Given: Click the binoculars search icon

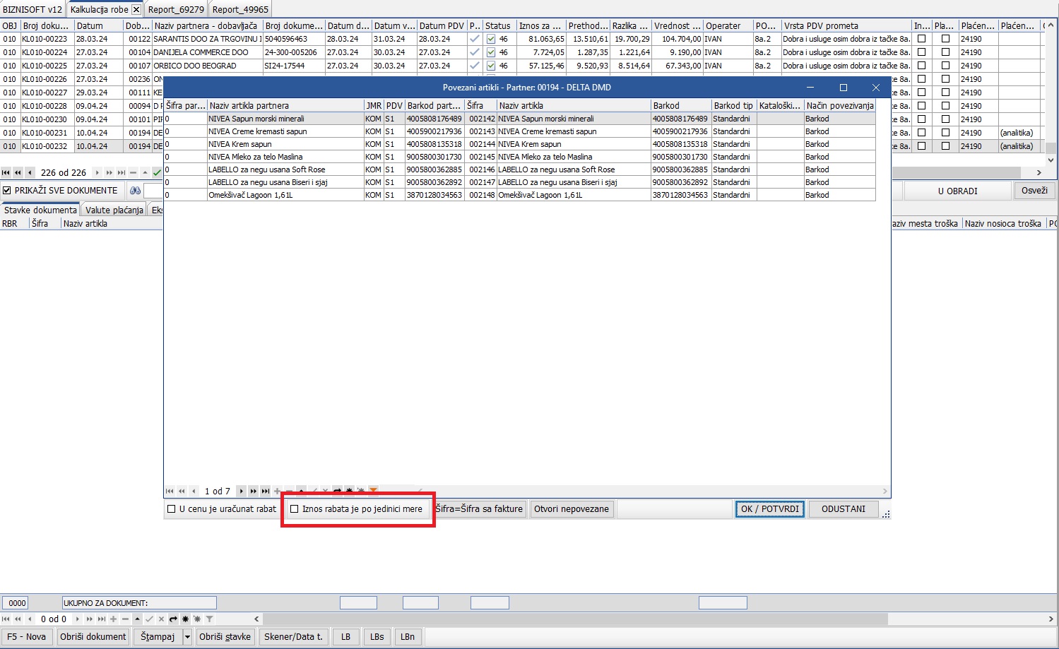Looking at the screenshot, I should (136, 191).
